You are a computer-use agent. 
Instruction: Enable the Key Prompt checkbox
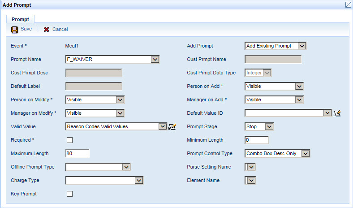click(x=69, y=194)
